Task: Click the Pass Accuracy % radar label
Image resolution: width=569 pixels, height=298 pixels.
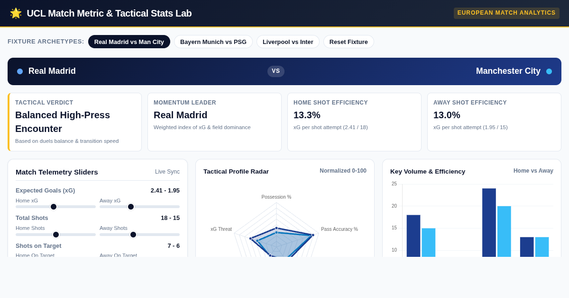Action: coord(340,229)
